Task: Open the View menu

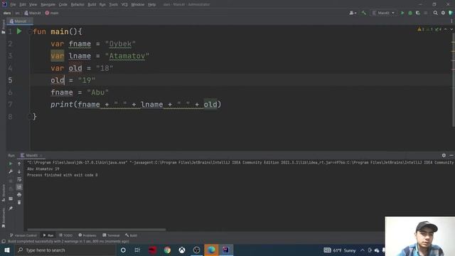Action: pyautogui.click(x=33, y=5)
